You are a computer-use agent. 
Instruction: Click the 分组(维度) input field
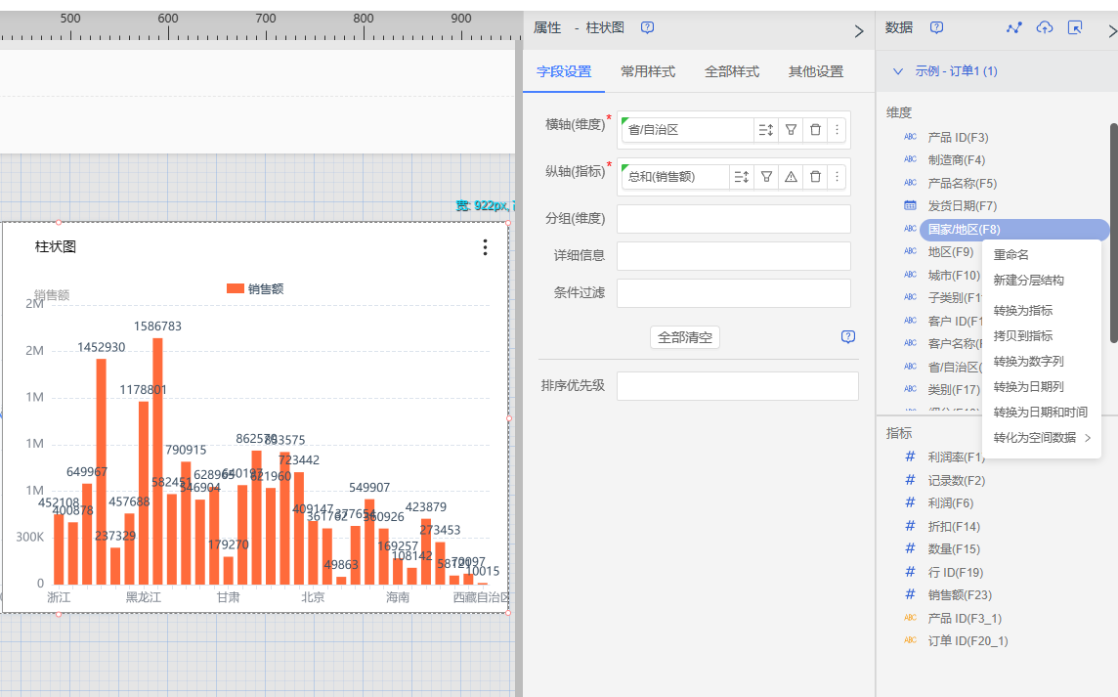(x=733, y=219)
